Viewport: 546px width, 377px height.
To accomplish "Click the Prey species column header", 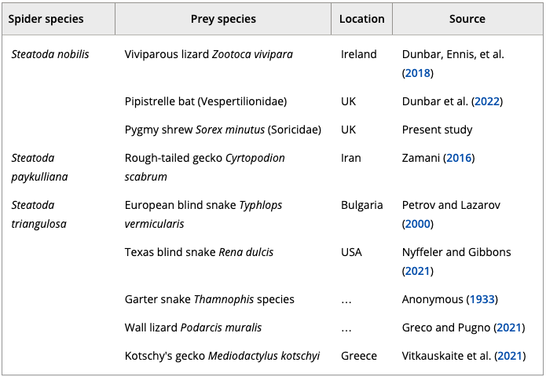I will (x=223, y=19).
